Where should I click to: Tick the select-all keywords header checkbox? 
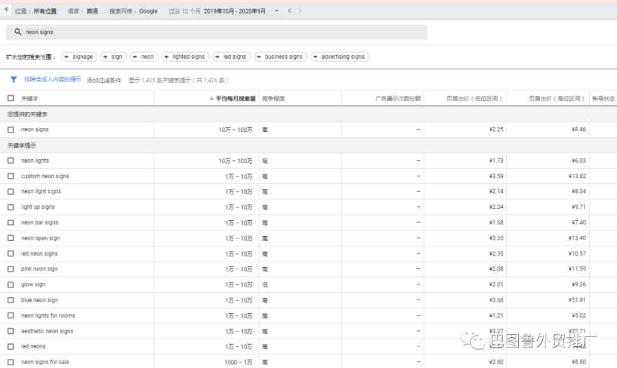tap(11, 98)
